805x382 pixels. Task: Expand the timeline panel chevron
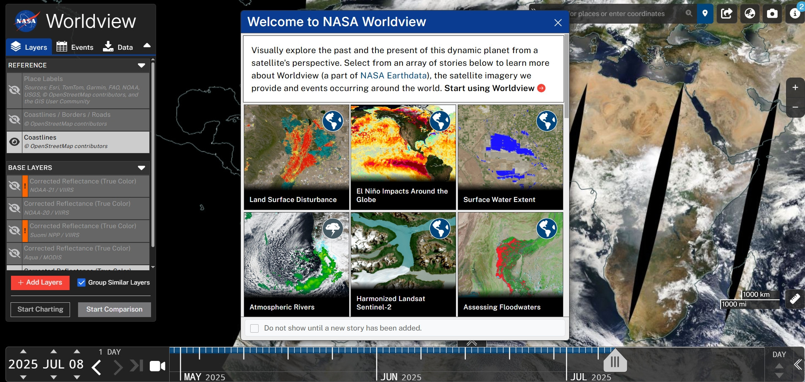click(x=472, y=343)
